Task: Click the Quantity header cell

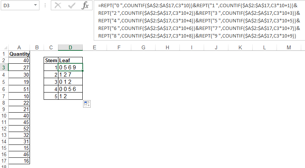Action: pos(19,54)
